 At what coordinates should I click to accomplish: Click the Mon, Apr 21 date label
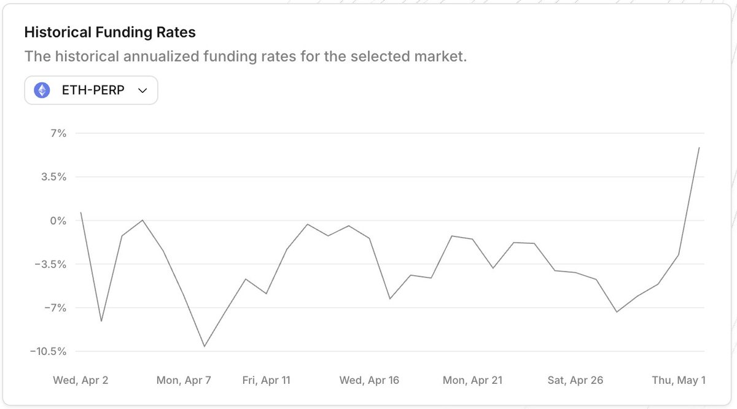472,380
